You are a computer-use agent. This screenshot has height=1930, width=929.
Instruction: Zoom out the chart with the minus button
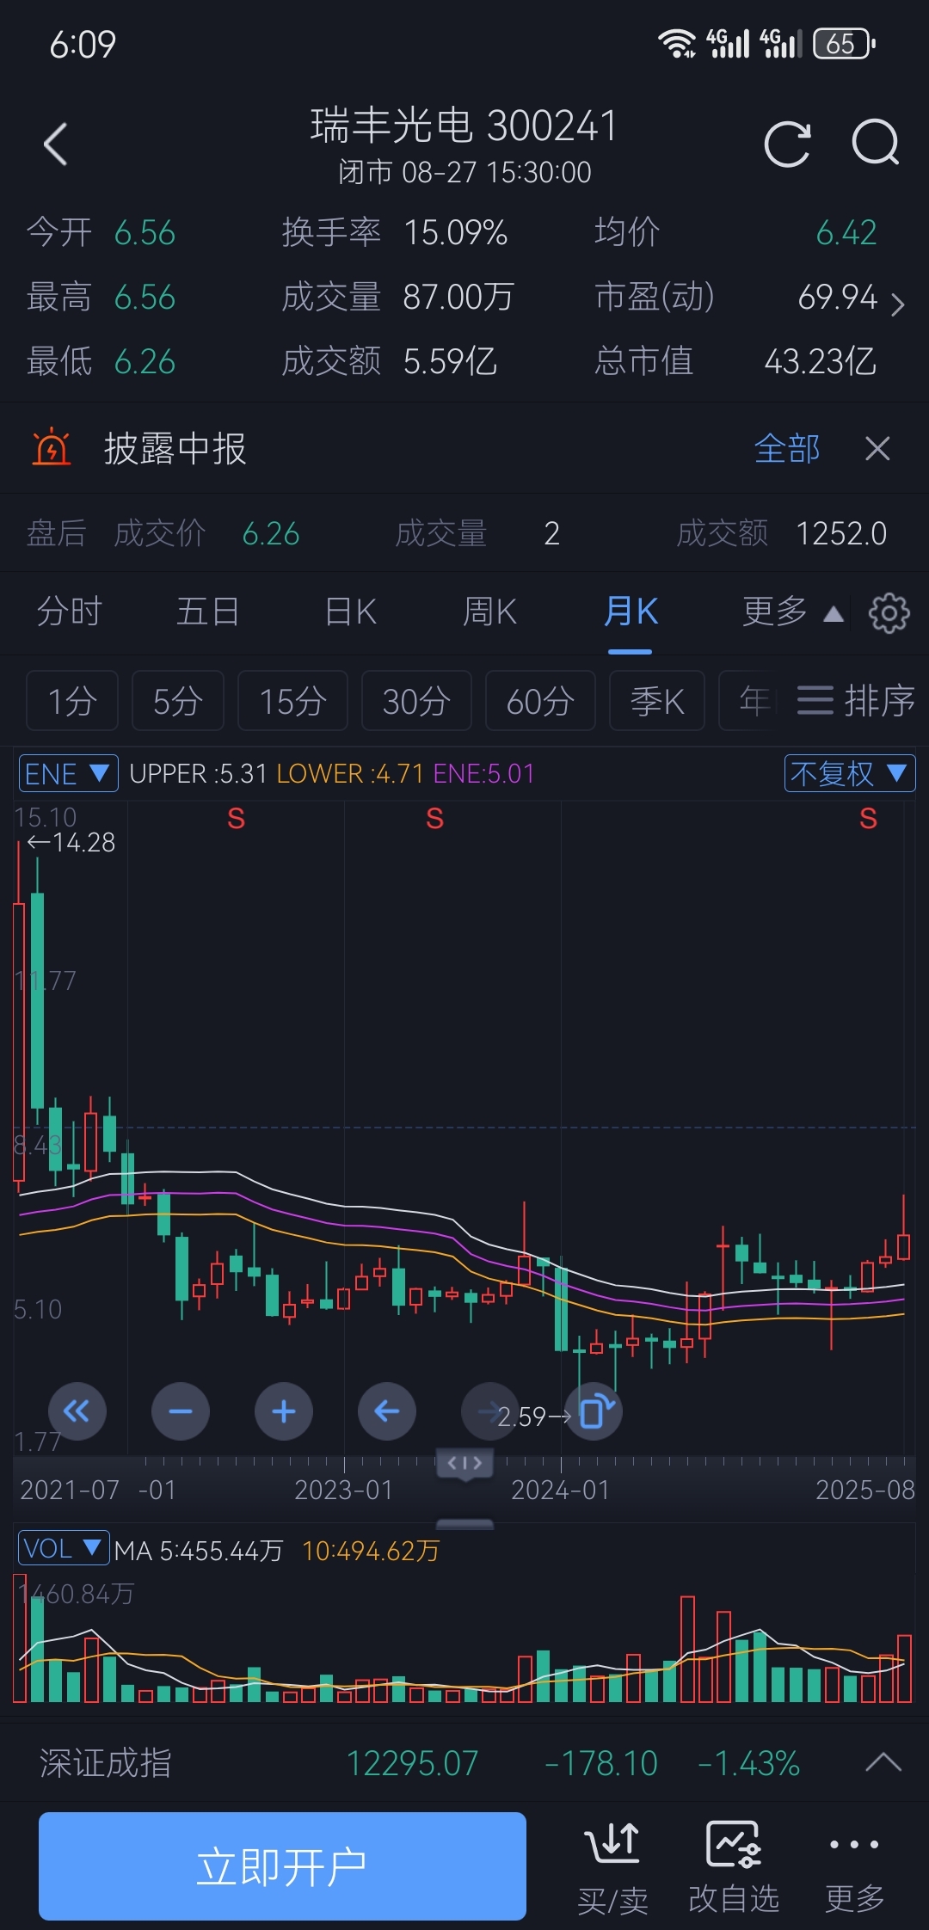(181, 1411)
